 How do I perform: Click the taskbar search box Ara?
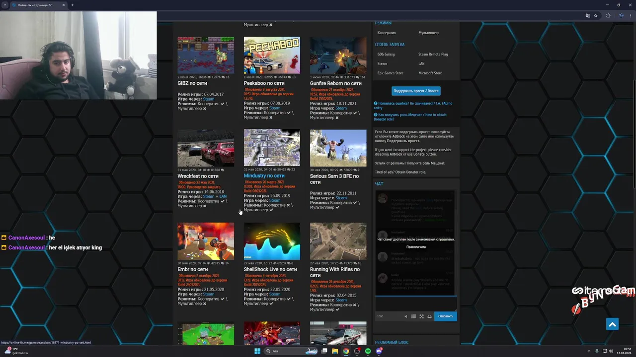(291, 351)
